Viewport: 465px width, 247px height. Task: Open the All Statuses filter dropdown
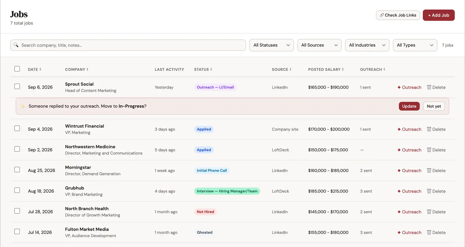(271, 45)
